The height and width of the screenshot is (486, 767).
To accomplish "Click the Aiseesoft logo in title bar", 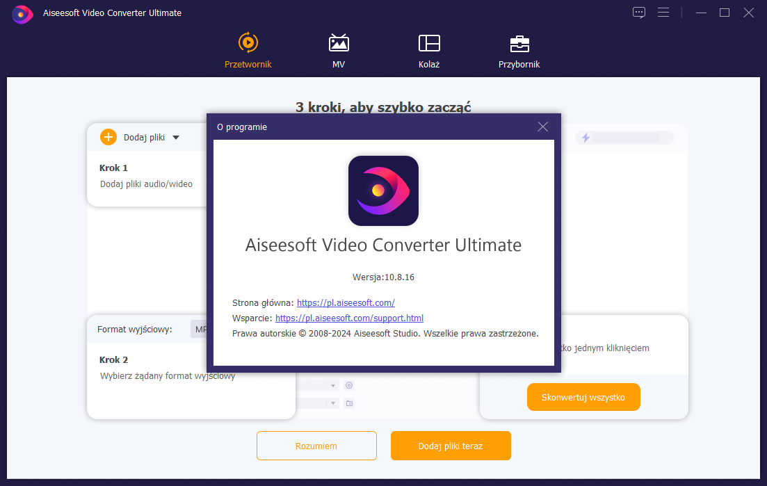I will click(22, 14).
